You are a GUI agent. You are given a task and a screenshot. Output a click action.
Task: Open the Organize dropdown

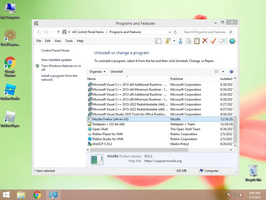[97, 72]
